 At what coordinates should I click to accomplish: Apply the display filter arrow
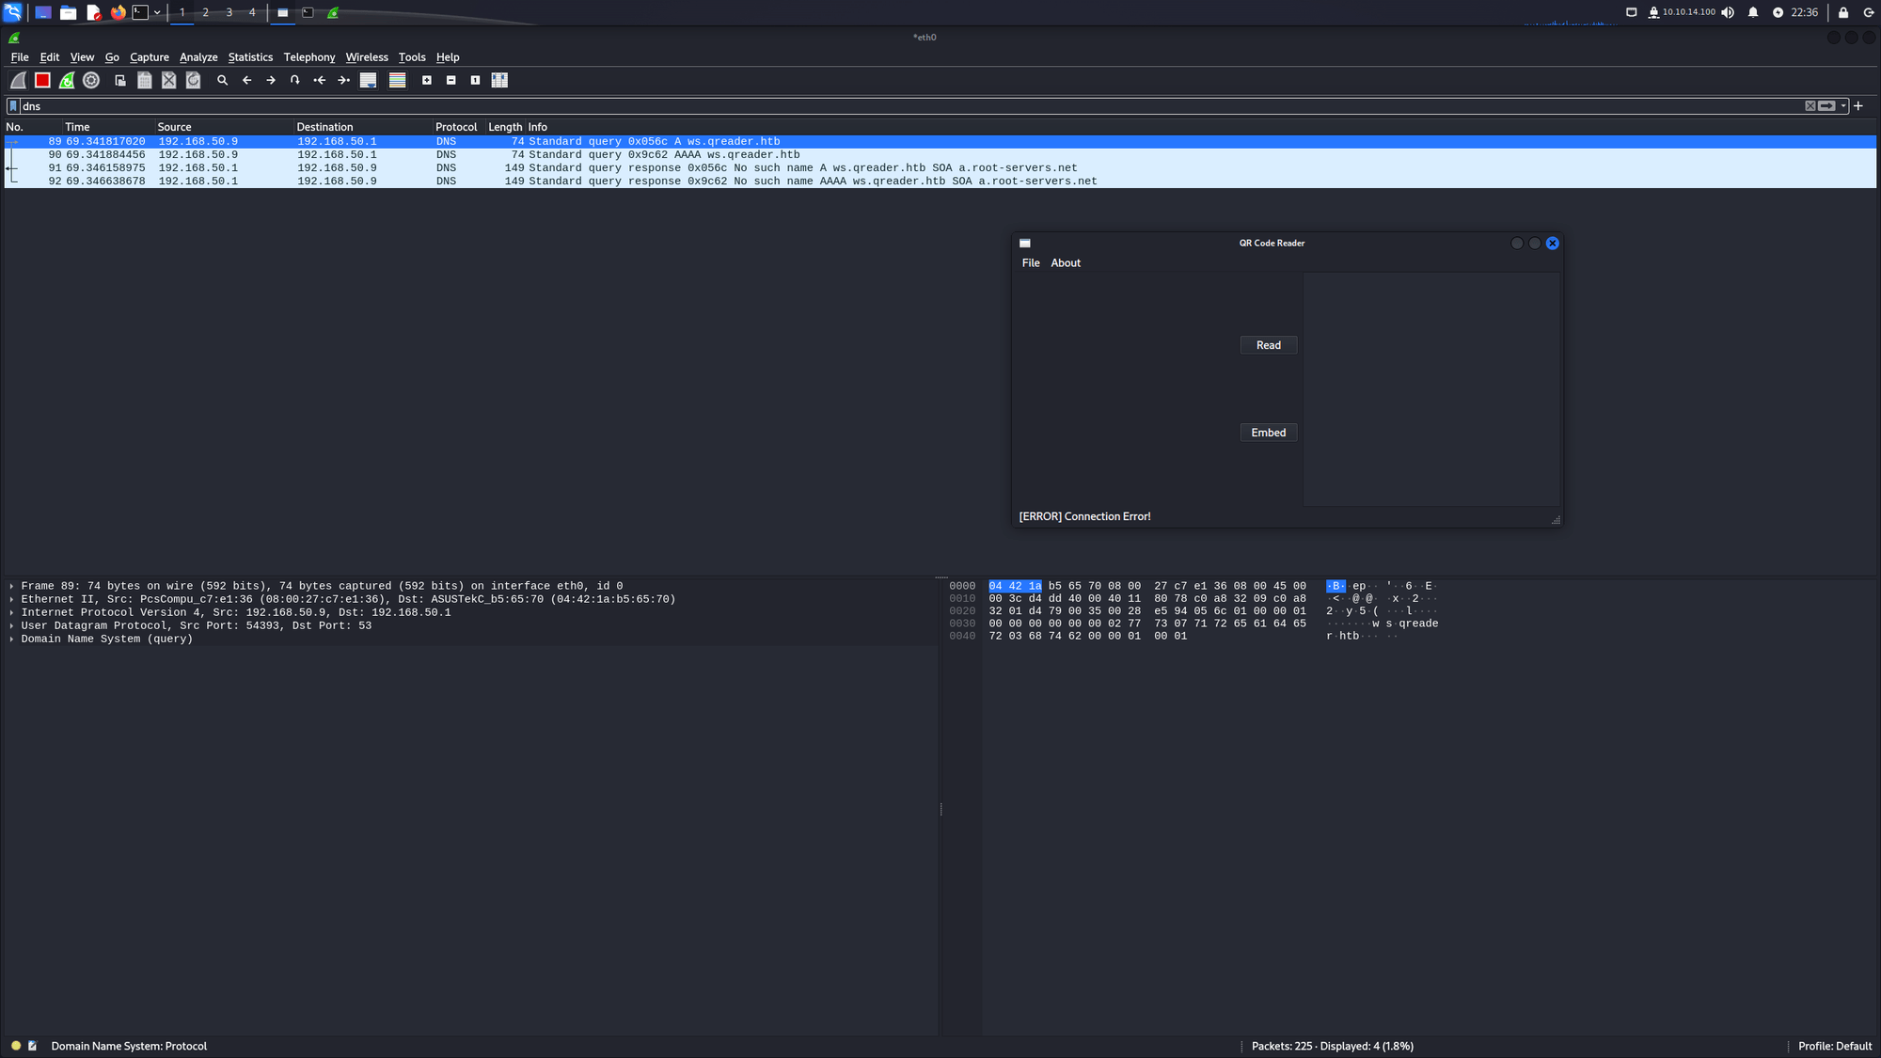pyautogui.click(x=1826, y=106)
